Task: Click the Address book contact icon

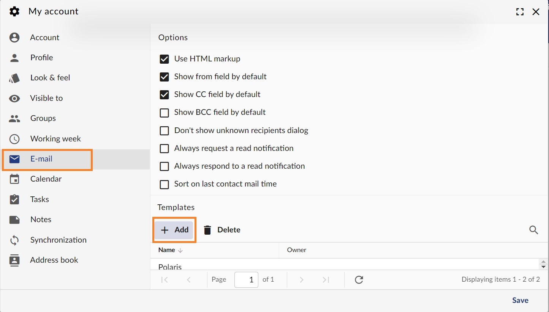Action: 14,260
